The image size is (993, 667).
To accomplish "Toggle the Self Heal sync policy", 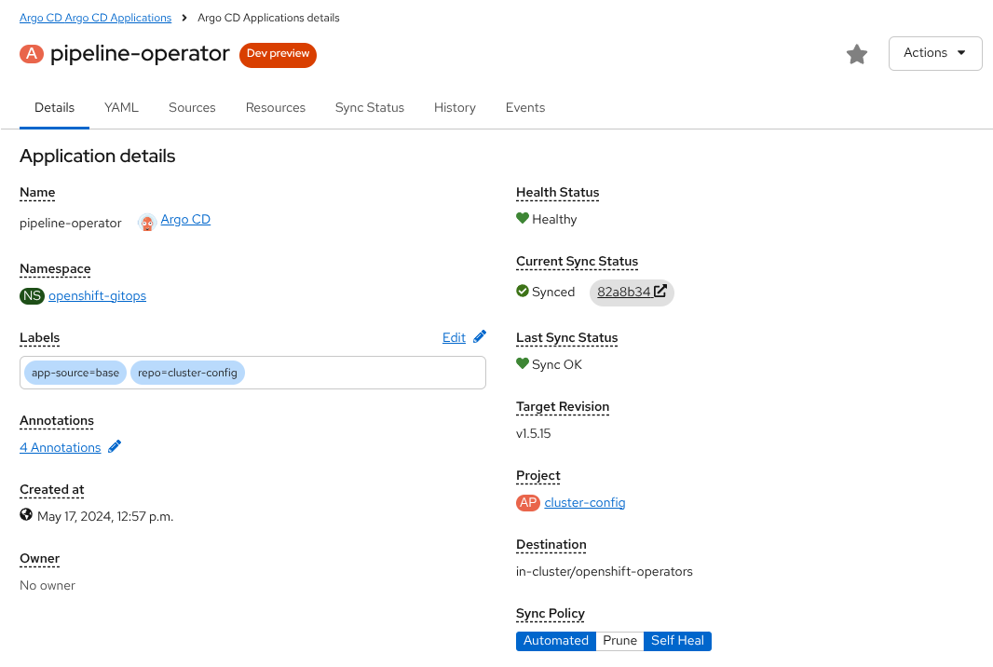I will 677,641.
